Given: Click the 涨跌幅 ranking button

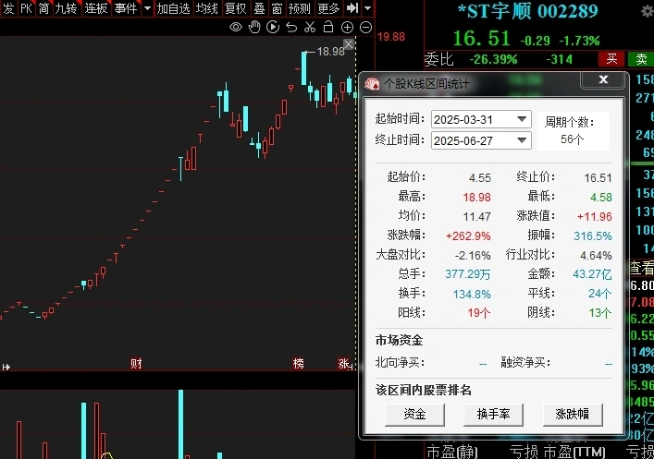Looking at the screenshot, I should click(573, 414).
